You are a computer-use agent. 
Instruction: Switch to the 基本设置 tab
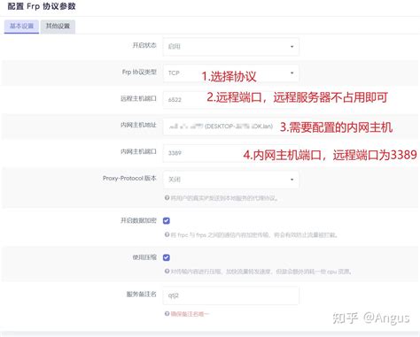click(21, 27)
